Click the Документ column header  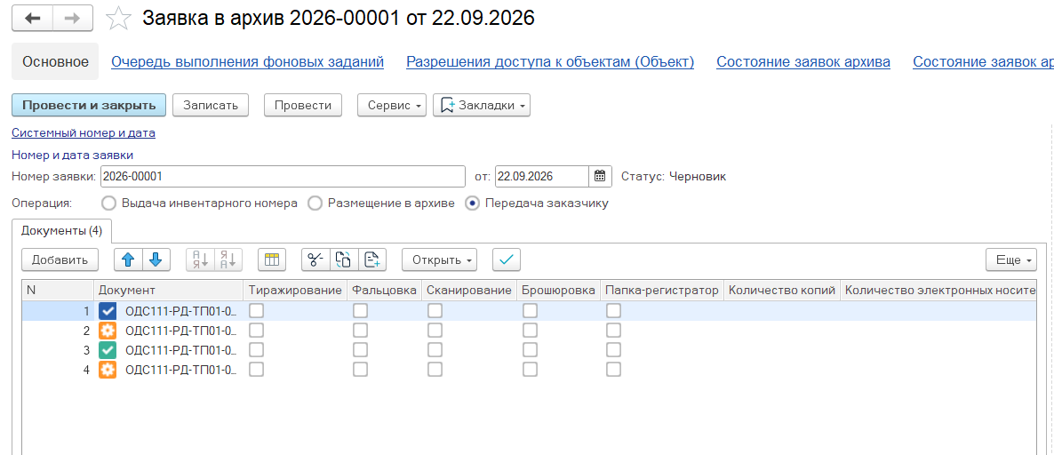(168, 291)
